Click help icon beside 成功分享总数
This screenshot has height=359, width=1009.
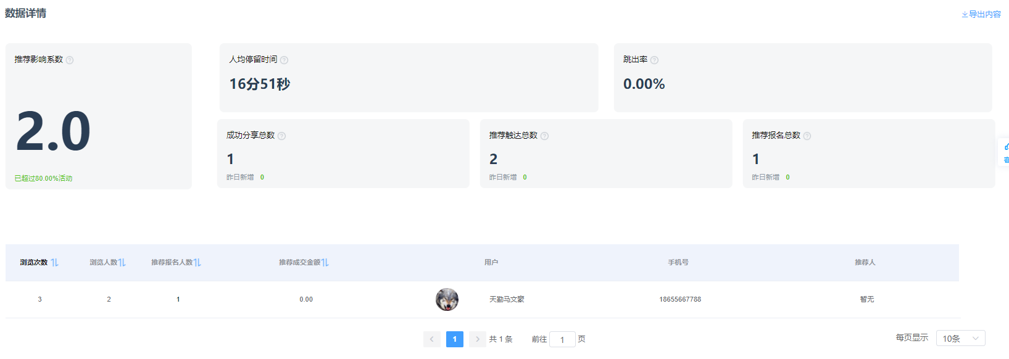point(281,136)
